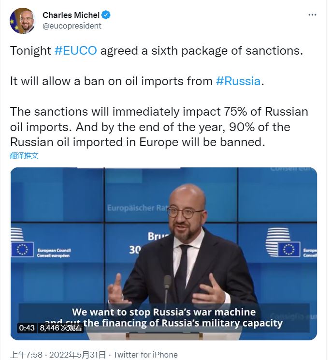Click Charles Michel's profile avatar
The width and height of the screenshot is (332, 360).
point(22,21)
